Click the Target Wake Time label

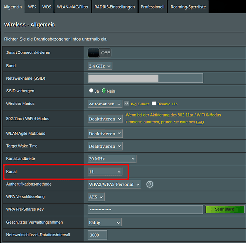22,146
